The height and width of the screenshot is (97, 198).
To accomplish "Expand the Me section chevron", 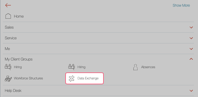I will 191,49.
